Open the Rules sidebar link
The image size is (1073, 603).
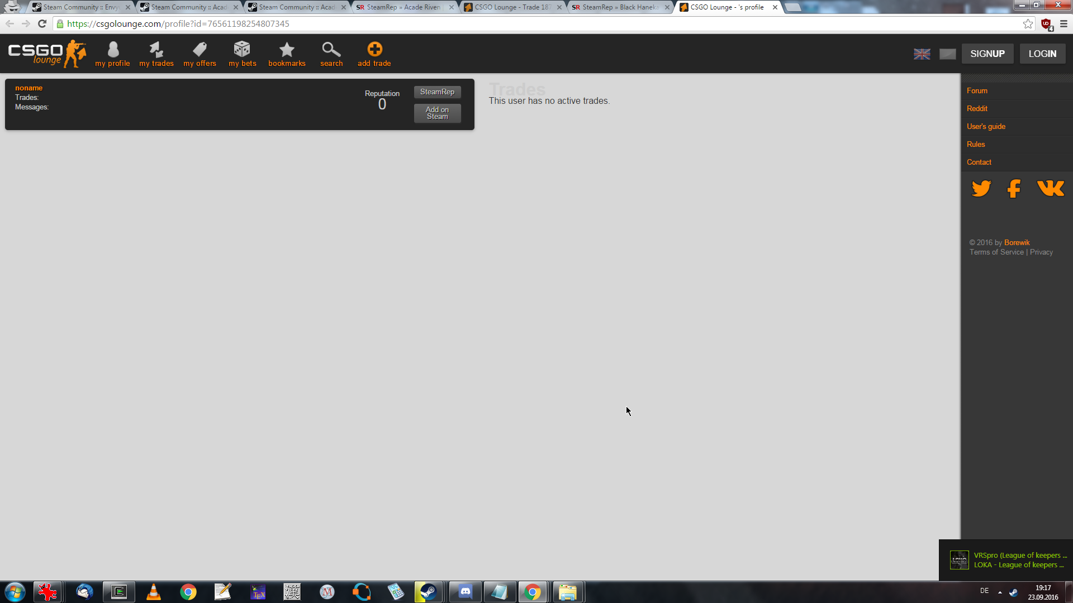click(976, 144)
